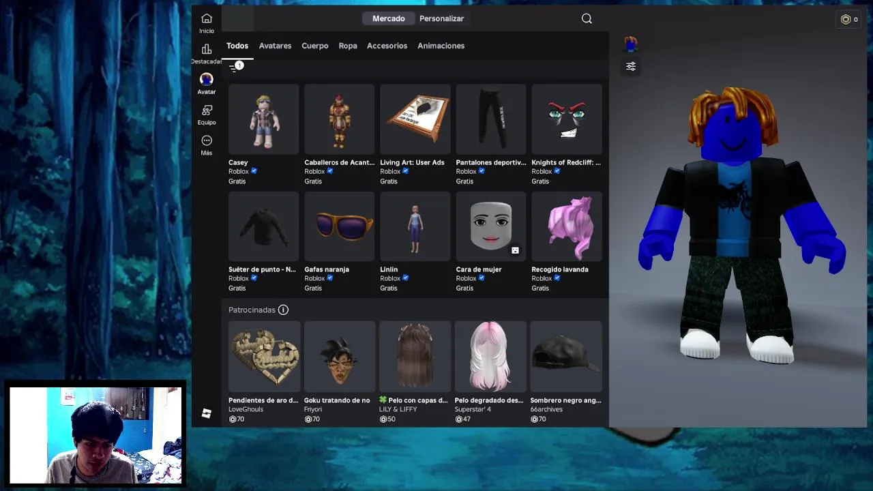The height and width of the screenshot is (491, 873).
Task: Open filter icon with badge 1
Action: coord(236,66)
